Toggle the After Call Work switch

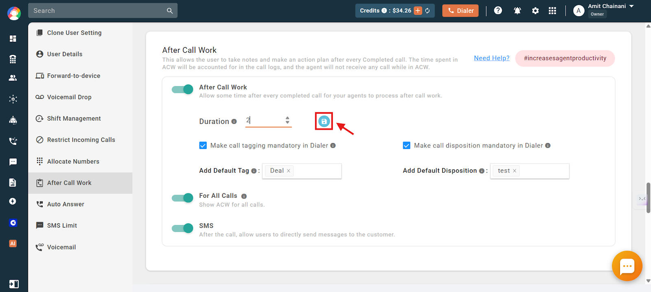182,89
